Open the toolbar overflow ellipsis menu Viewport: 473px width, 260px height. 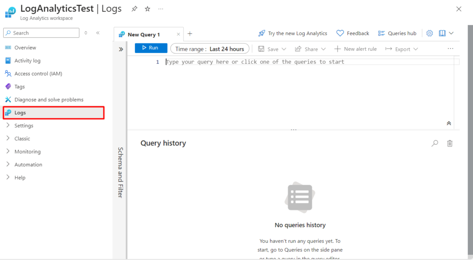point(450,48)
